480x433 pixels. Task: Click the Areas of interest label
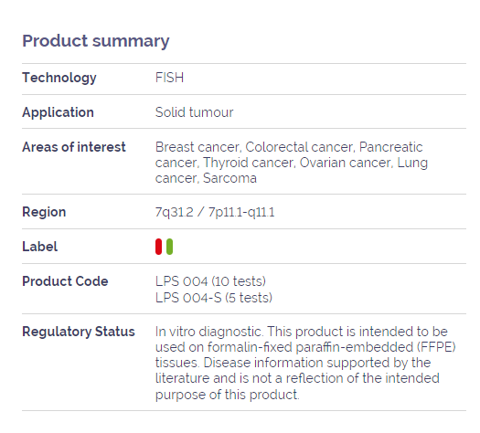tap(74, 147)
